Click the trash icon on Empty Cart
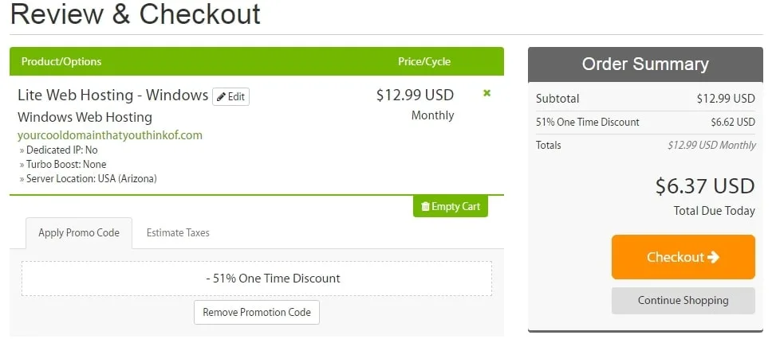Screen dimensions: 776x339 (x=425, y=206)
